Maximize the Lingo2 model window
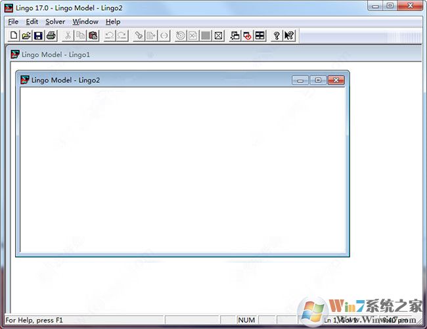Viewport: 427px width, 329px height. click(x=318, y=80)
